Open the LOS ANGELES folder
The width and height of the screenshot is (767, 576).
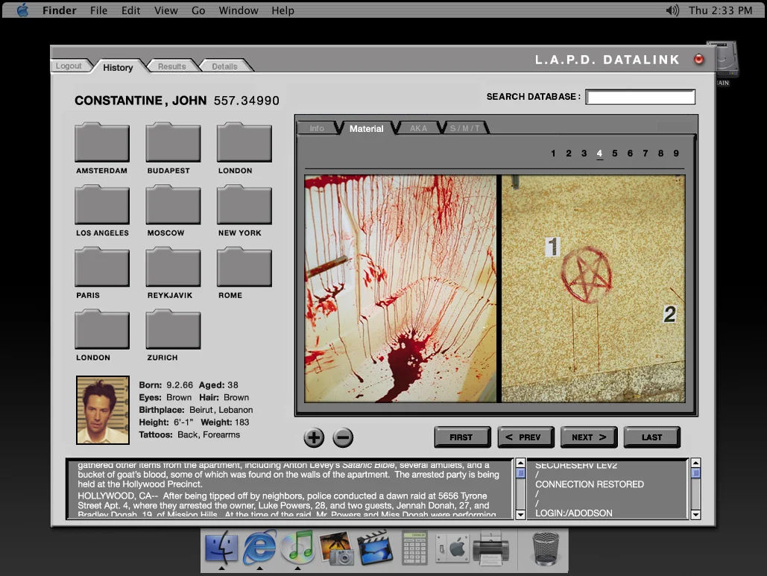[x=101, y=204]
